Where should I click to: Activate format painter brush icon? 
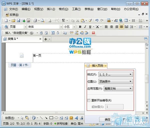90,20
